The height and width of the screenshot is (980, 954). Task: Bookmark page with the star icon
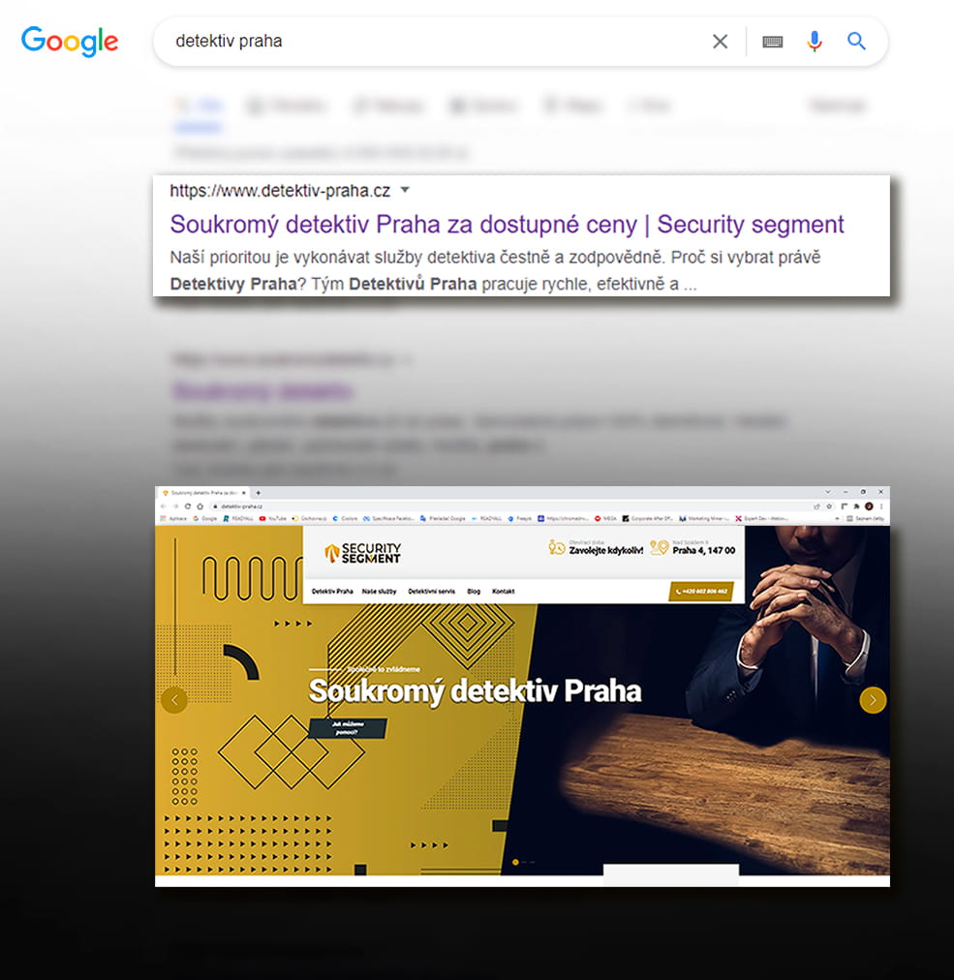pos(830,506)
